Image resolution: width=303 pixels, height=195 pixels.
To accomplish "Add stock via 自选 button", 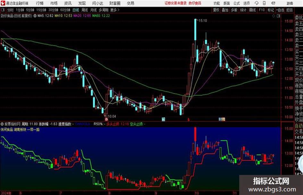I will tap(280, 10).
